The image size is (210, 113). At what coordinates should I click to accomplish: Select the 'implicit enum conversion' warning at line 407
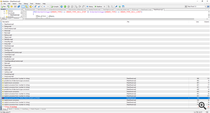[106, 83]
